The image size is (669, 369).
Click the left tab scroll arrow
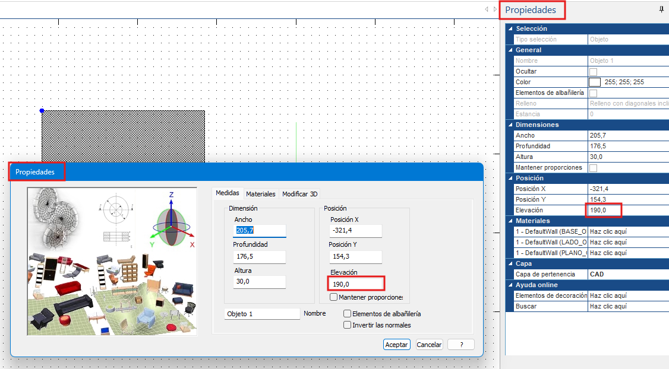click(x=487, y=9)
